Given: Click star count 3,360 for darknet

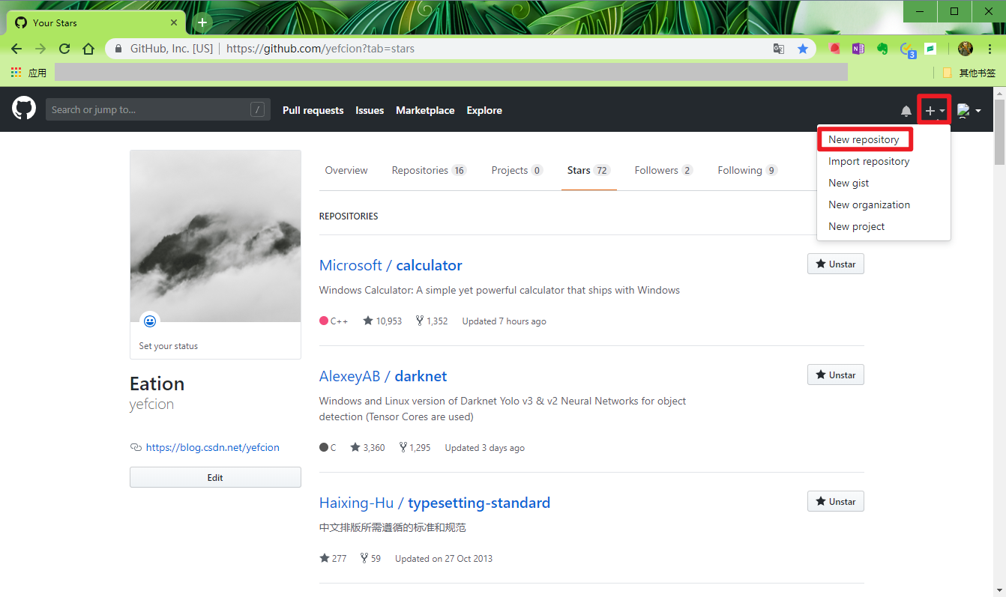Looking at the screenshot, I should (367, 447).
